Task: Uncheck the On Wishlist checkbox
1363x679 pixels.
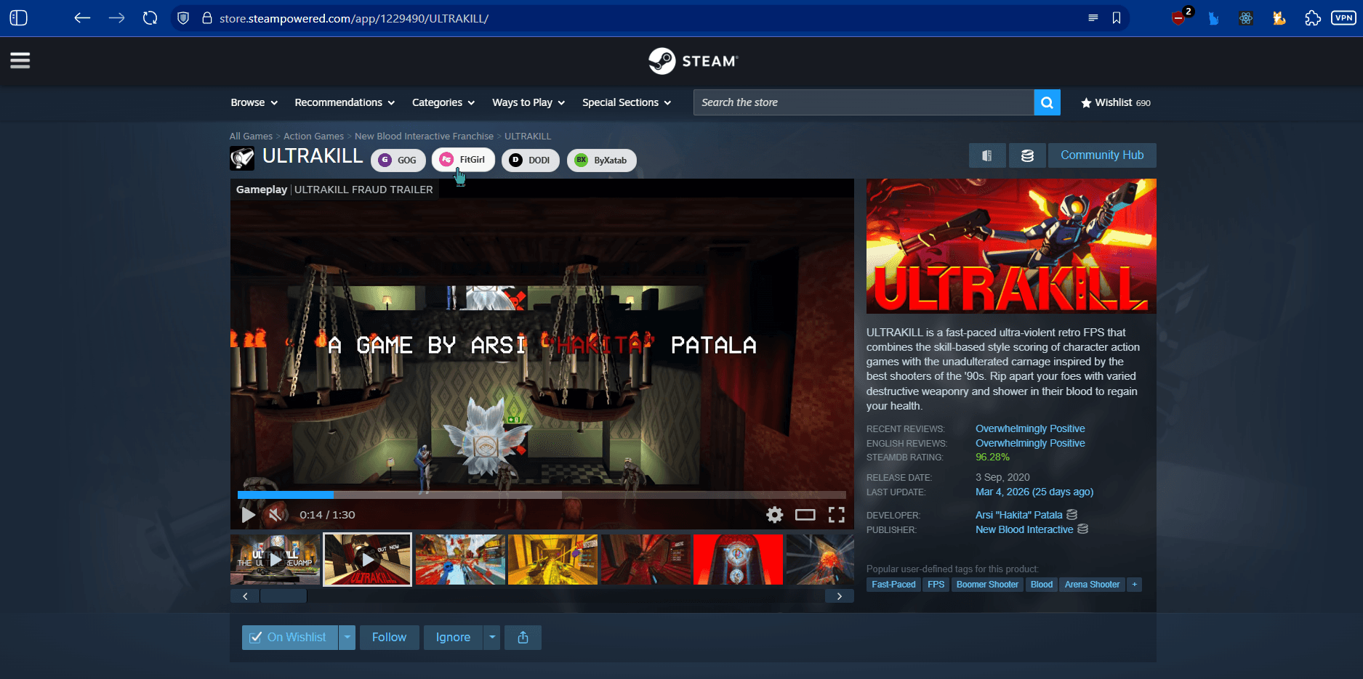Action: [x=256, y=637]
